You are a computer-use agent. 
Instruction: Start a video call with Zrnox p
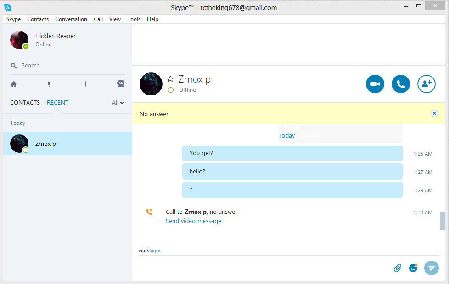click(375, 84)
